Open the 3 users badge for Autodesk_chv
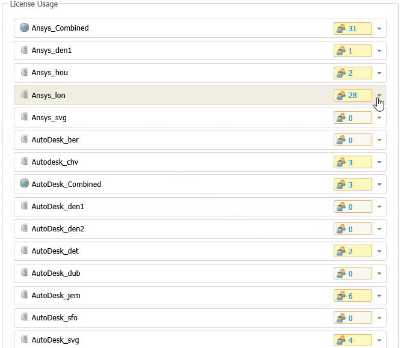This screenshot has height=348, width=401. click(x=353, y=162)
